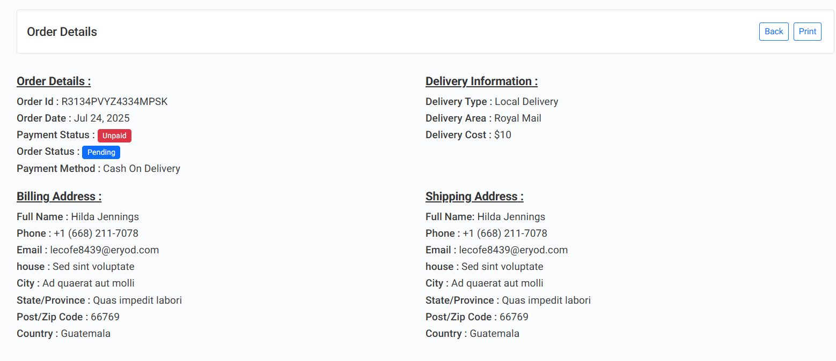Screen dimensions: 836x361
Task: Click the shipping address Post/Zip Code 66769
Action: 514,317
